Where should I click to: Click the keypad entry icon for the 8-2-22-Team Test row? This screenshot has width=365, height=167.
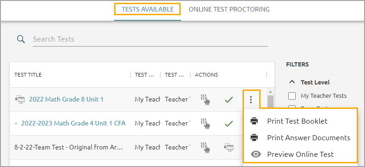tap(205, 147)
